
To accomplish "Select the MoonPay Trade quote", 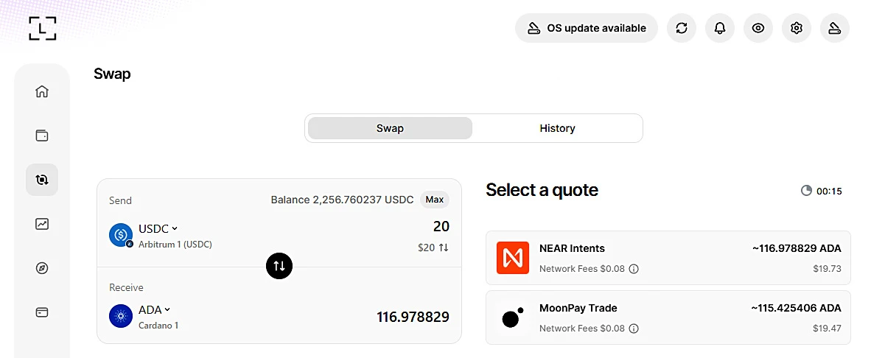I will pyautogui.click(x=668, y=317).
